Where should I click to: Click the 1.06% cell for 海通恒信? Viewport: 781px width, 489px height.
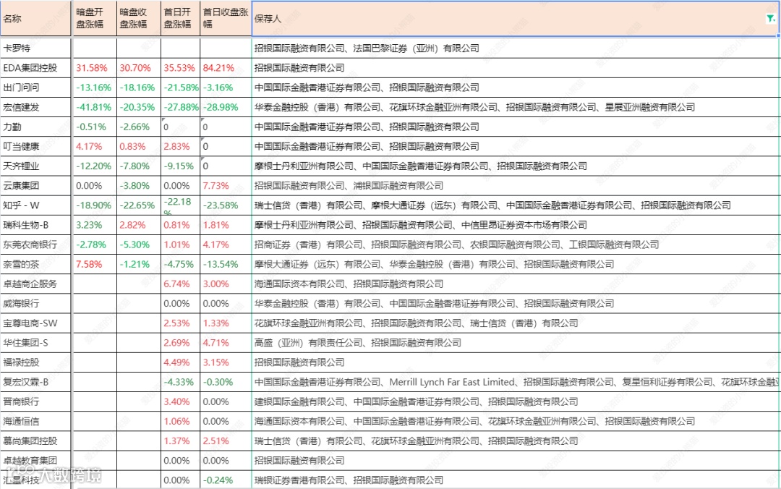click(x=180, y=421)
